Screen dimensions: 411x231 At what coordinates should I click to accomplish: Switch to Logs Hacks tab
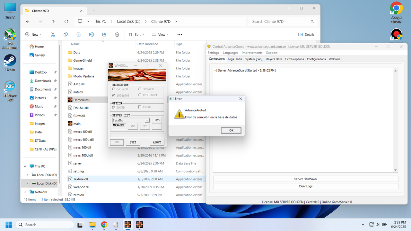(x=235, y=59)
